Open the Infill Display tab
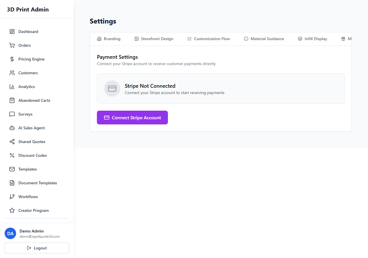368x258 pixels. (313, 39)
